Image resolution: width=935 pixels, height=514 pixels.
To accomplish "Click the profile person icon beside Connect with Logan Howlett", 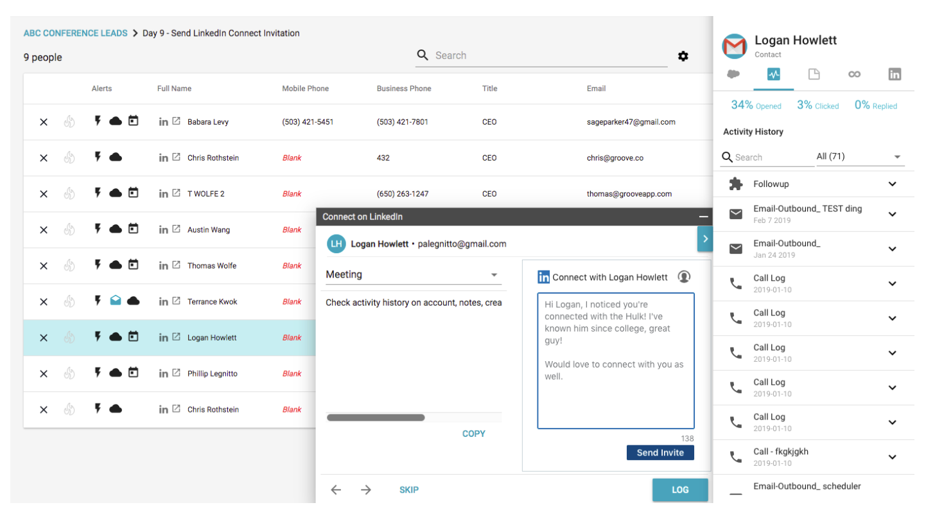I will (684, 276).
